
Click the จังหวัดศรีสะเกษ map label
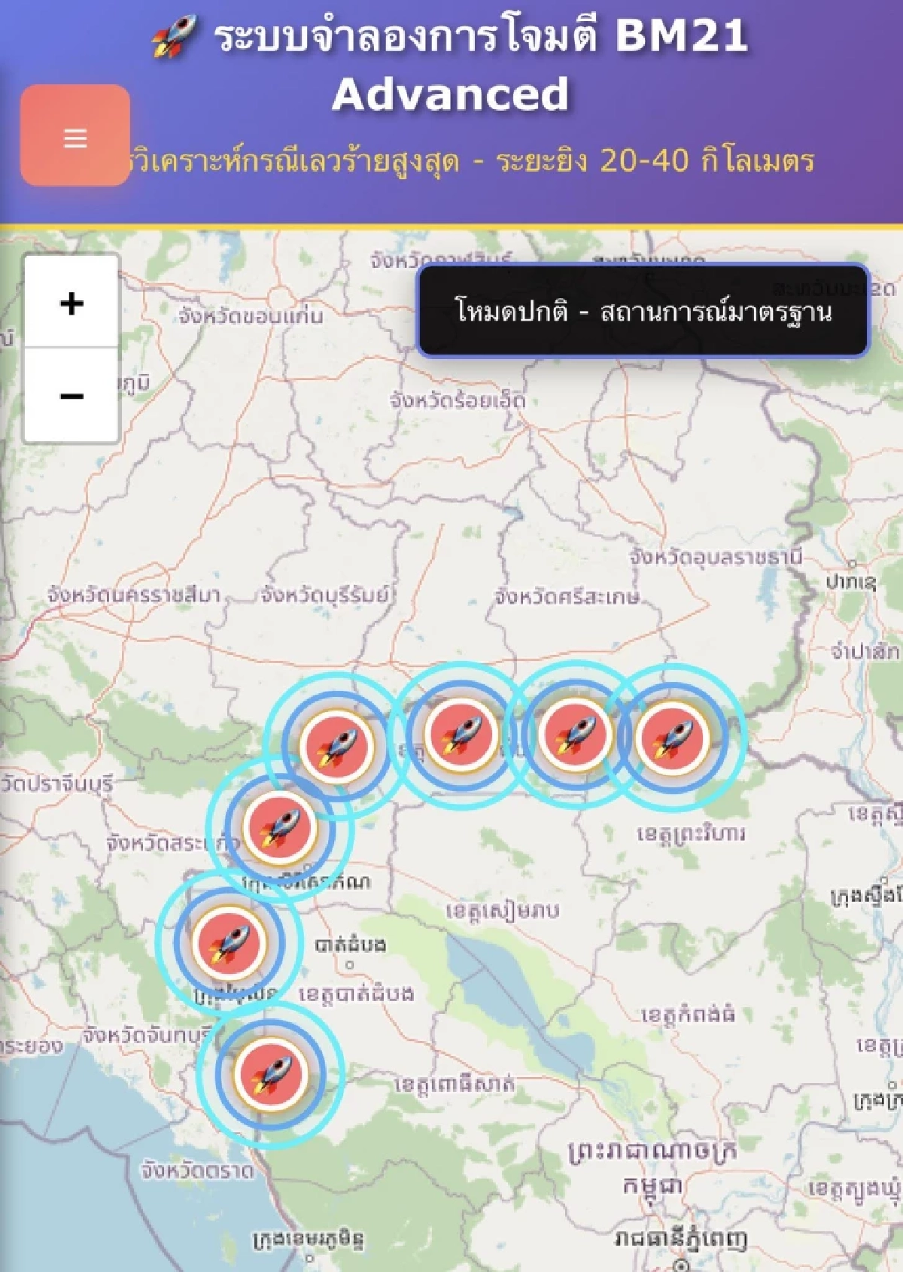[x=567, y=597]
